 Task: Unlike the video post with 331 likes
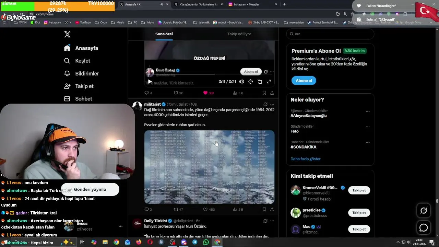point(209,93)
